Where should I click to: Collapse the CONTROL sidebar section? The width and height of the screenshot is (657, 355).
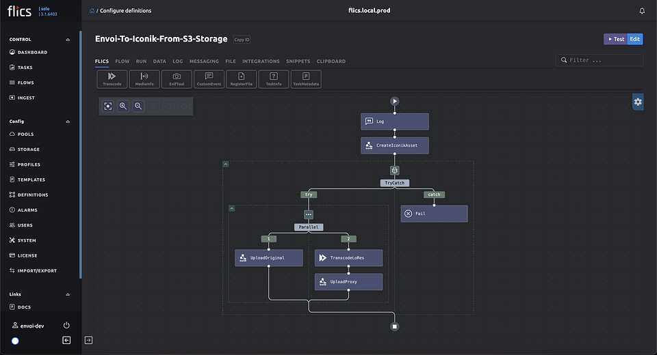click(x=67, y=40)
